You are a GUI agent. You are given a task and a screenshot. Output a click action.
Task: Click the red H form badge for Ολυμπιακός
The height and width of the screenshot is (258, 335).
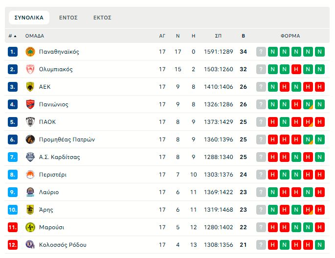pos(296,69)
